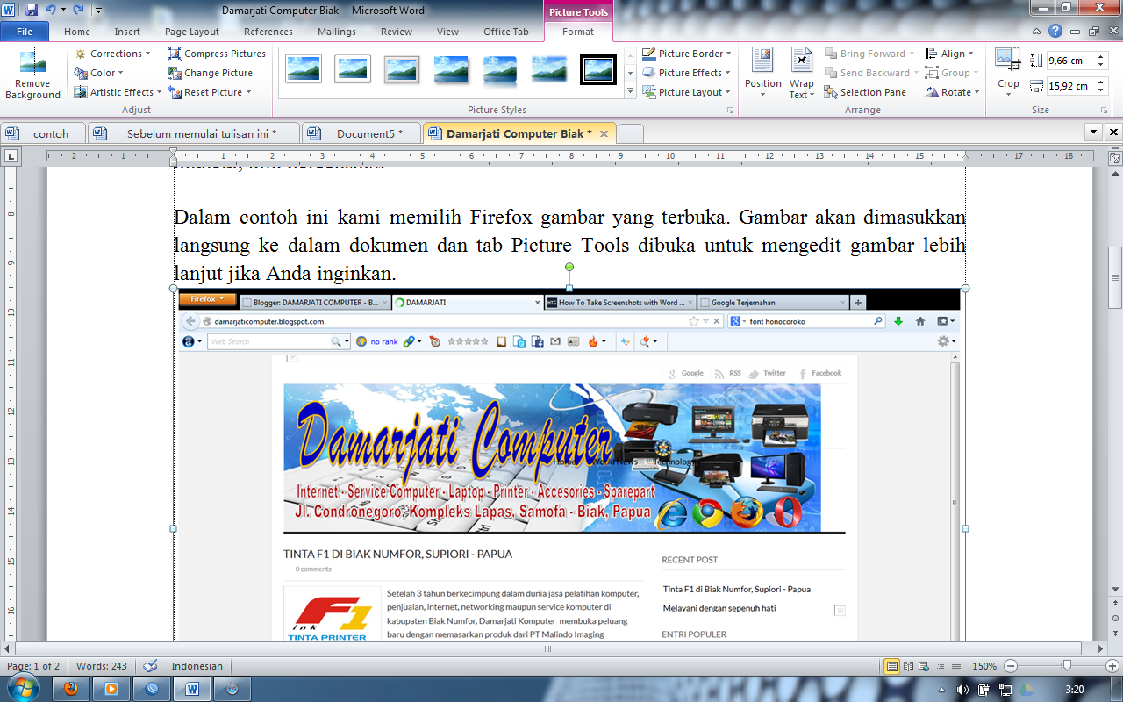Switch to the Review tab
Image resolution: width=1123 pixels, height=702 pixels.
pos(397,32)
